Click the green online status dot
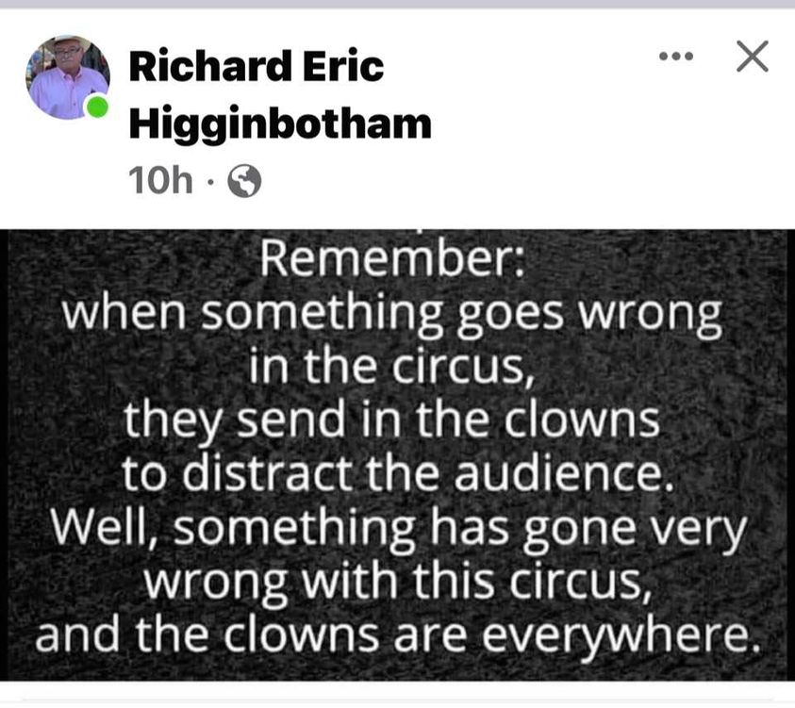The width and height of the screenshot is (795, 708). pos(97,107)
